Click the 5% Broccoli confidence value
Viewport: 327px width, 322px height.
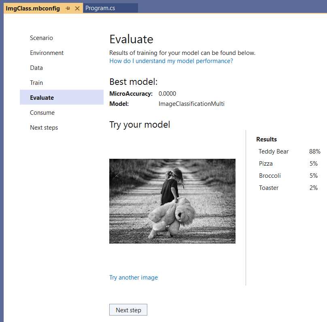click(x=314, y=176)
